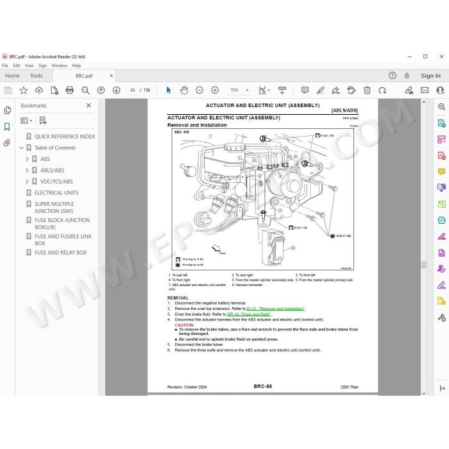Zoom out with minus icon
Screen dimensions: 449x449
(199, 90)
